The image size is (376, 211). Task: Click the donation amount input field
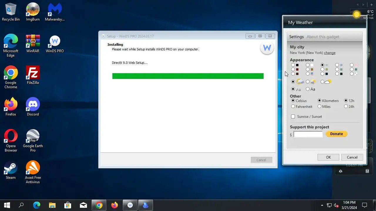click(x=308, y=134)
